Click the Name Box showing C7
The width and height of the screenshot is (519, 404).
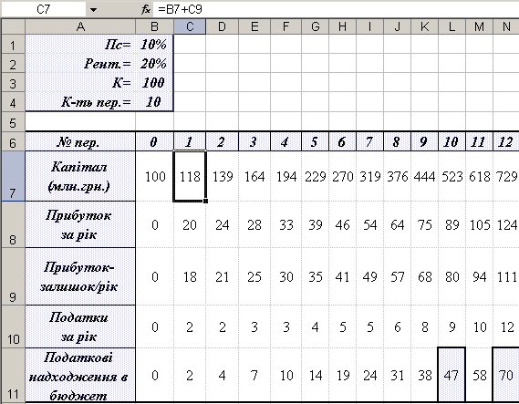(44, 10)
